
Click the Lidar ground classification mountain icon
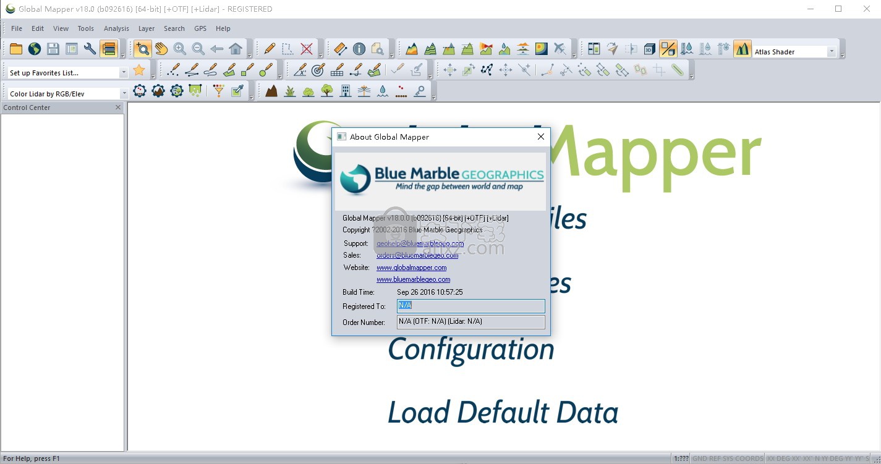tap(271, 91)
